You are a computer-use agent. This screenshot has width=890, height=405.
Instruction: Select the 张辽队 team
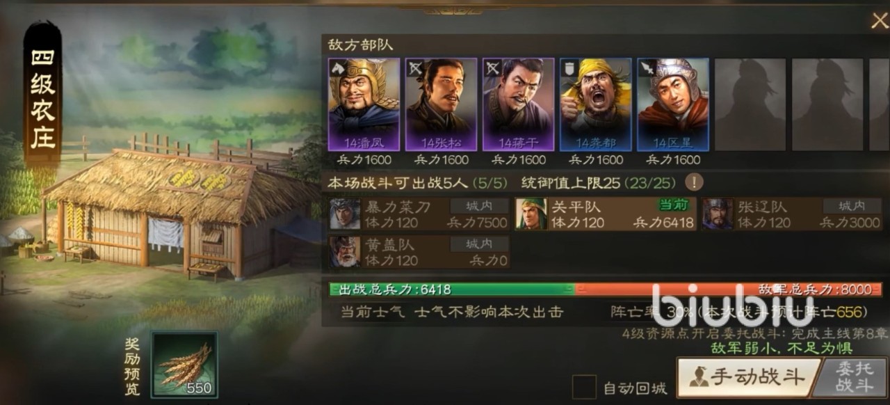pyautogui.click(x=791, y=214)
